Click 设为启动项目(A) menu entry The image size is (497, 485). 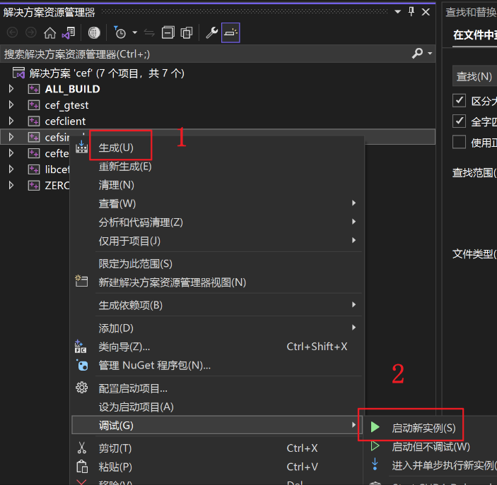[136, 407]
